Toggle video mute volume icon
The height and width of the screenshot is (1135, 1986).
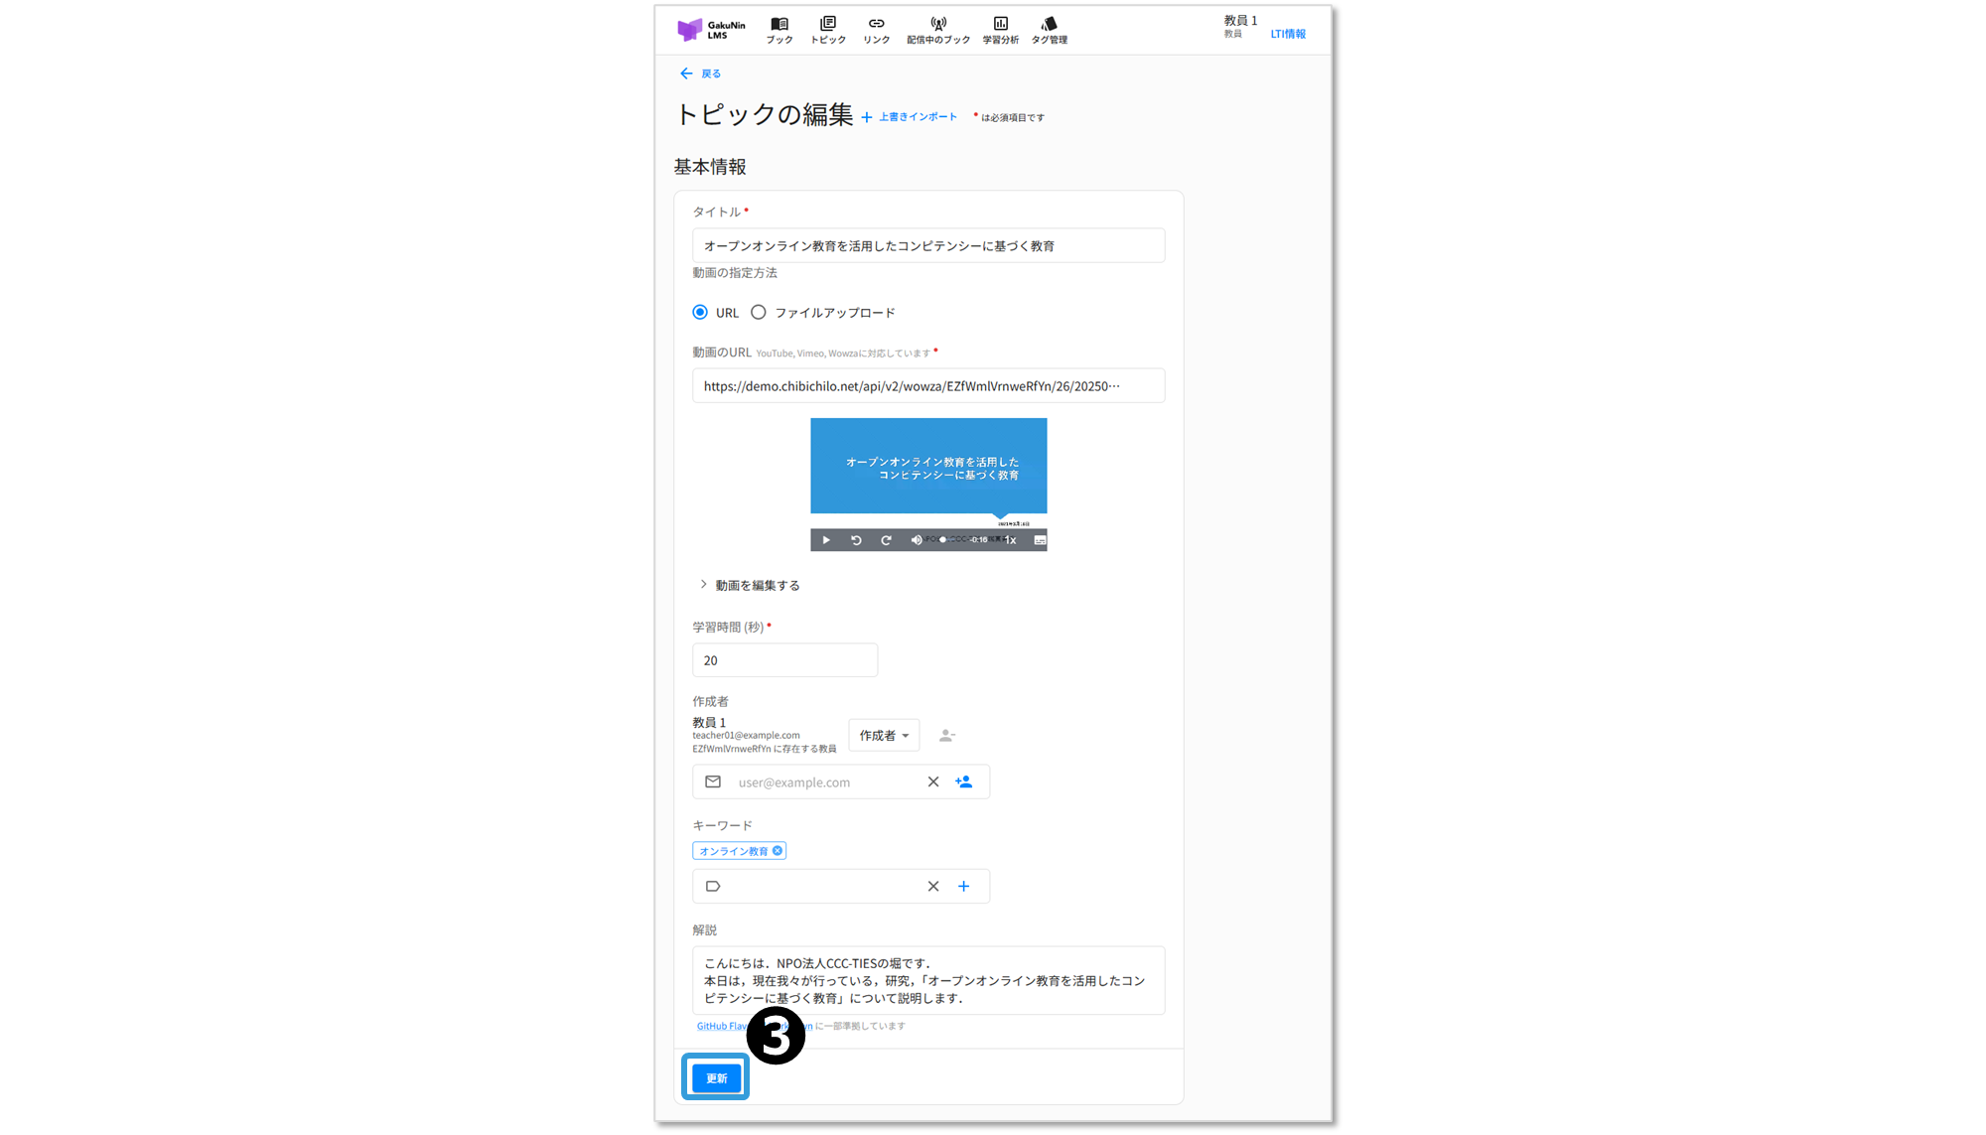point(916,540)
